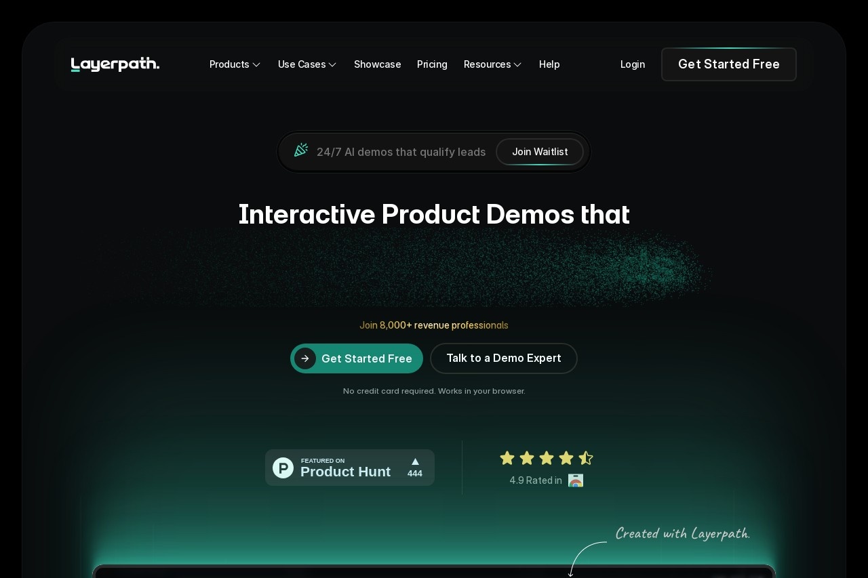This screenshot has width=868, height=578.
Task: Click the 444 upvote triangle
Action: (x=415, y=461)
